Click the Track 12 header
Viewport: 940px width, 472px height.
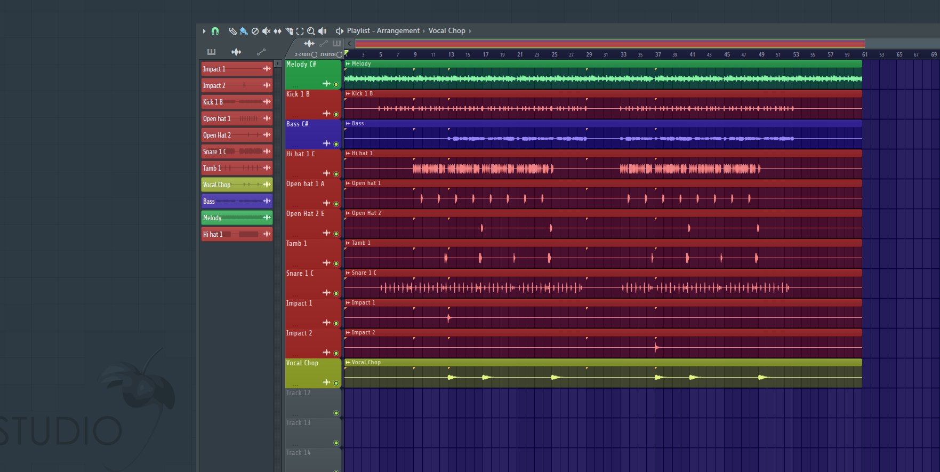pyautogui.click(x=313, y=403)
